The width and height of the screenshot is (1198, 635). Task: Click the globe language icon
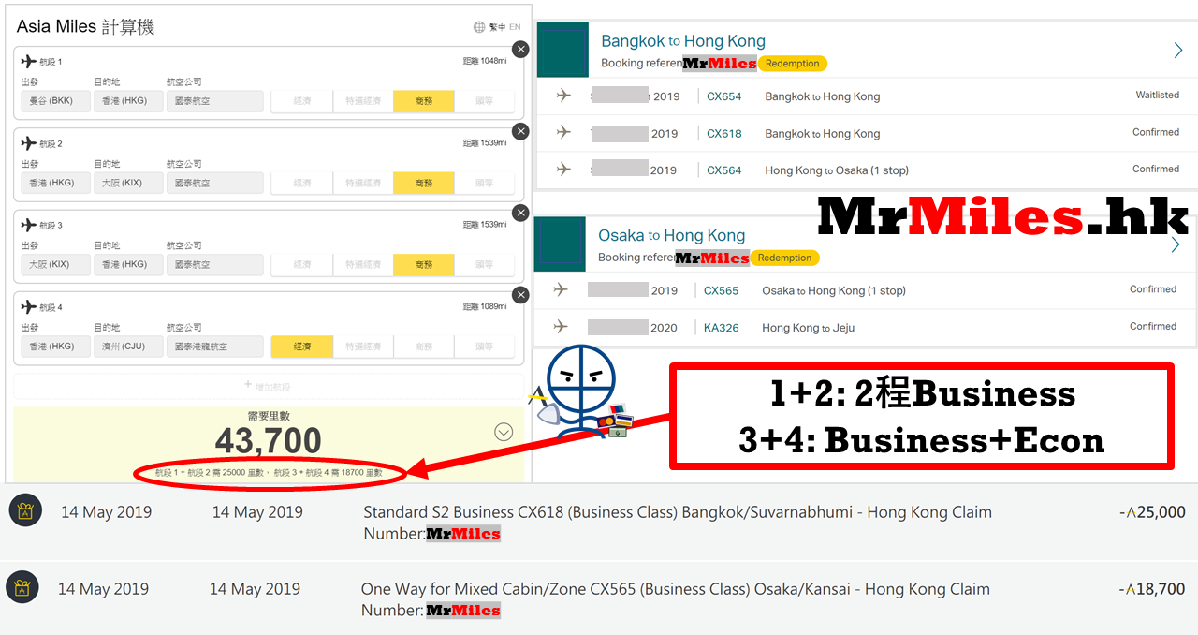[479, 27]
